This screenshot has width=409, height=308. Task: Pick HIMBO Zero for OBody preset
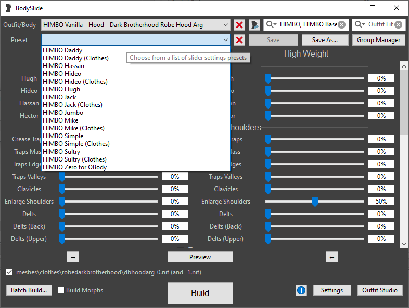tap(136, 167)
